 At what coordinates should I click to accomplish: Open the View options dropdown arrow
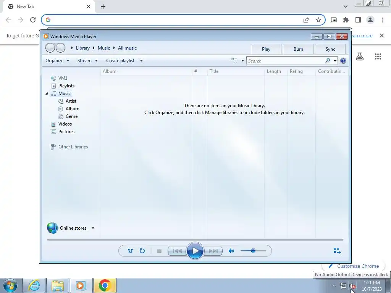click(x=242, y=61)
